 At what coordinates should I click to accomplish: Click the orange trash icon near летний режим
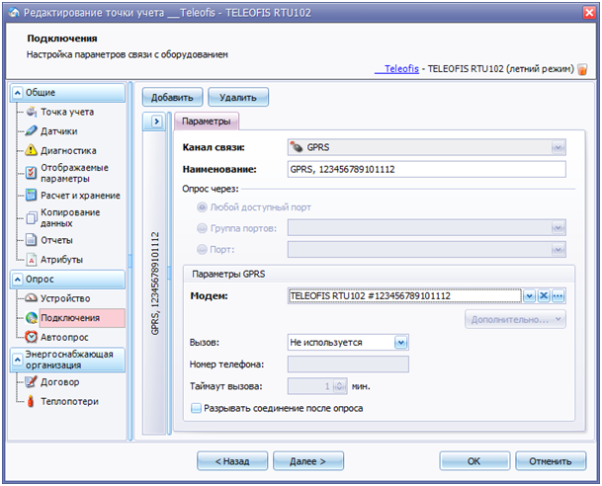coord(582,69)
